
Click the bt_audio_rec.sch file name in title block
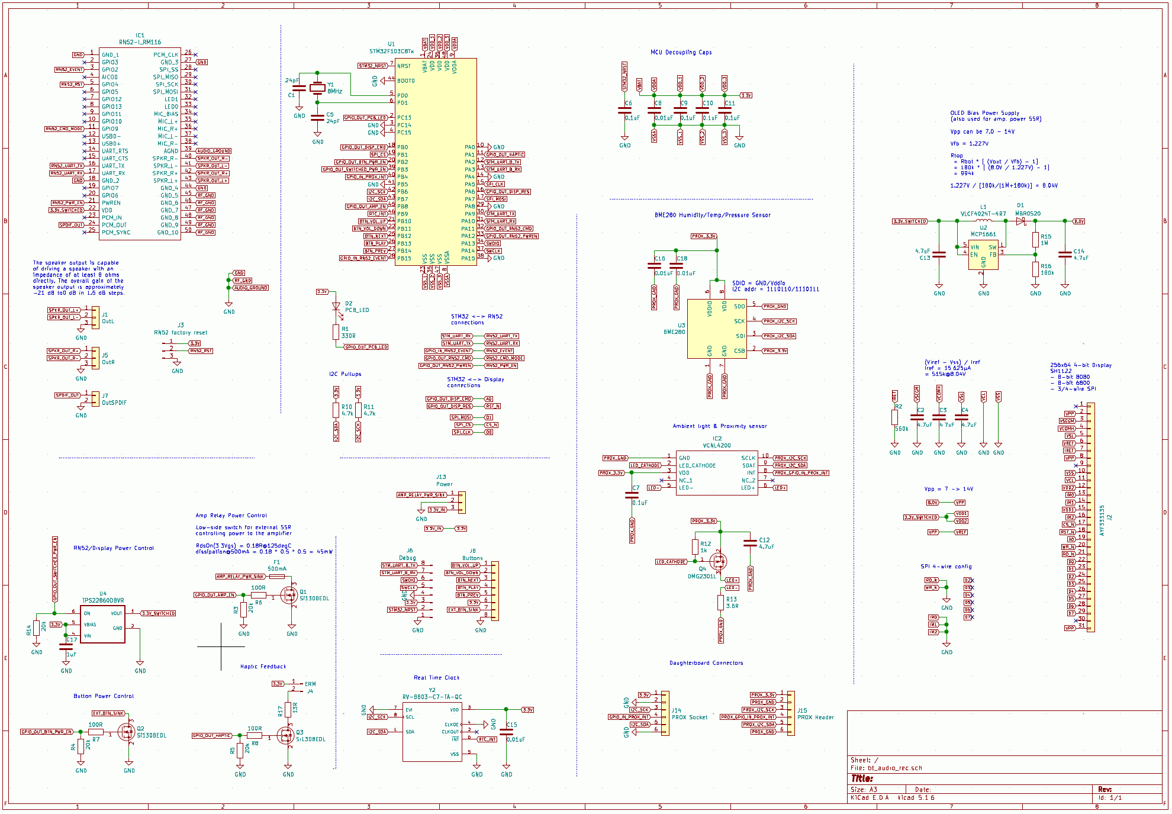point(894,768)
